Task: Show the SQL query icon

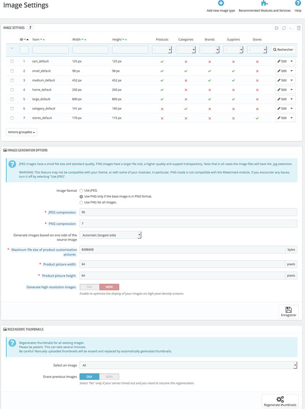Action: coord(291,28)
